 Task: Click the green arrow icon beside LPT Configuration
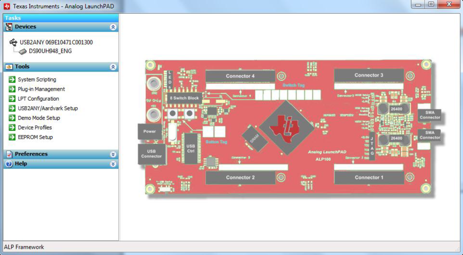12,99
